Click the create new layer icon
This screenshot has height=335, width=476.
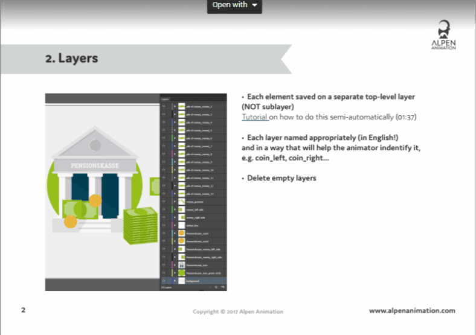click(216, 288)
